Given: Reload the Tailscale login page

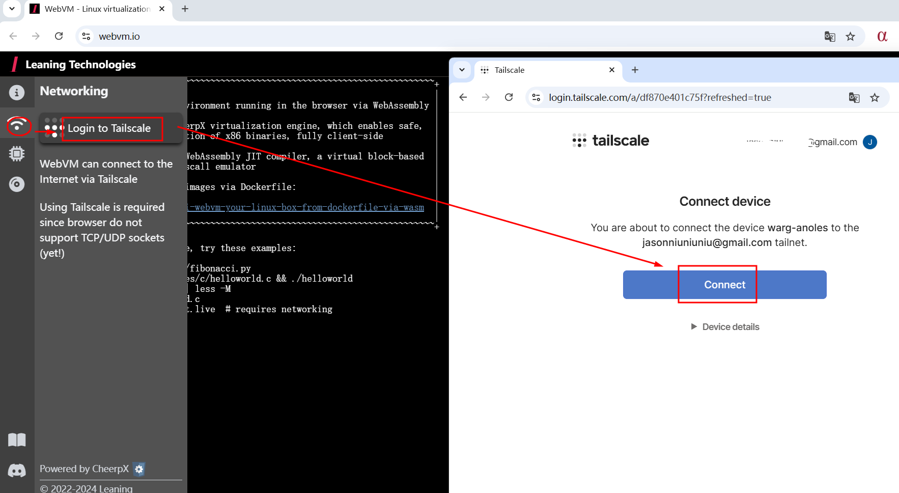Looking at the screenshot, I should point(509,97).
